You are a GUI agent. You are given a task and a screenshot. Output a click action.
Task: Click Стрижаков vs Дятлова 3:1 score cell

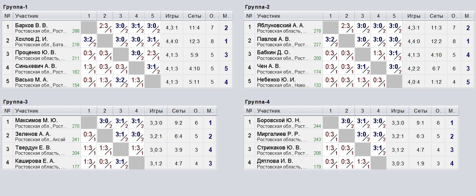point(379,150)
